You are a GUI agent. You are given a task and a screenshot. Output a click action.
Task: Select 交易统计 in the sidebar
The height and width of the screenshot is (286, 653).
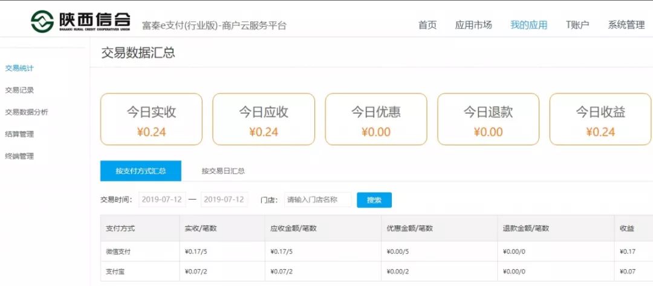pyautogui.click(x=19, y=68)
